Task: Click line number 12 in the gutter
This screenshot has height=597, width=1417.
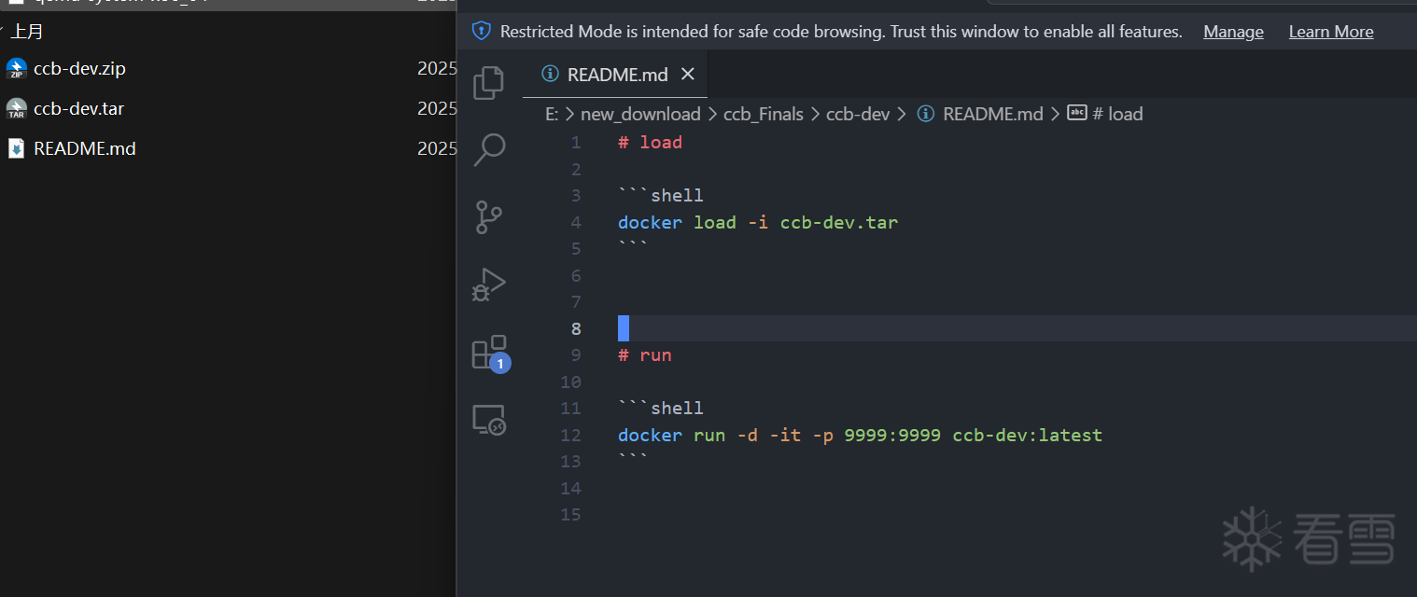Action: tap(570, 435)
